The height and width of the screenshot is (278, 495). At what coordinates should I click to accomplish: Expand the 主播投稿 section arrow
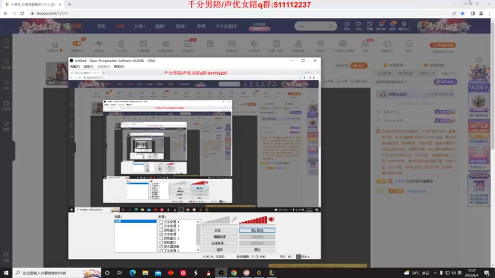pos(405,65)
